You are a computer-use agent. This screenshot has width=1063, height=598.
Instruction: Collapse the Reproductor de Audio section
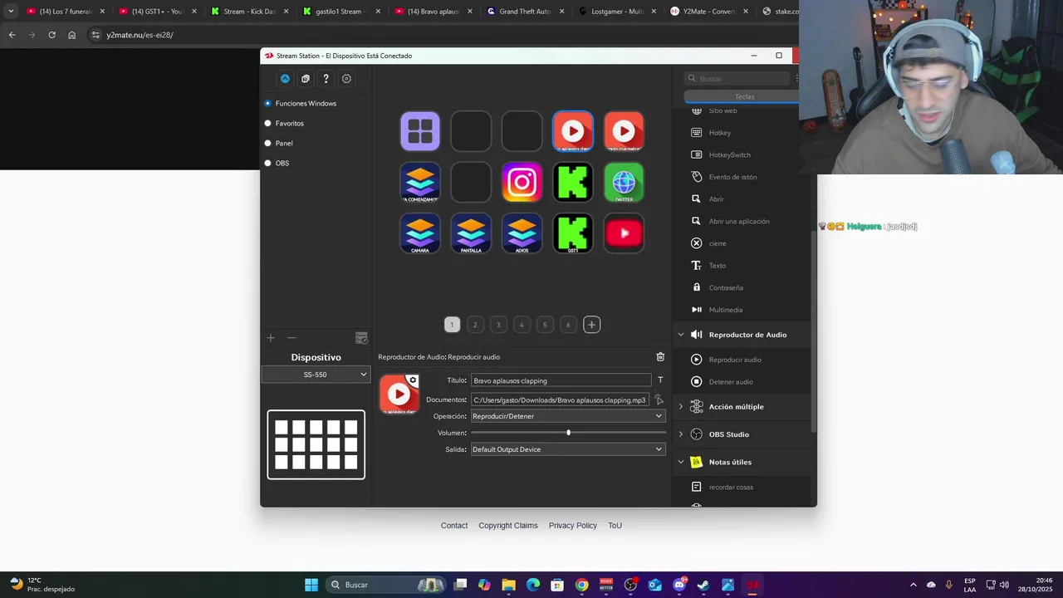point(681,335)
